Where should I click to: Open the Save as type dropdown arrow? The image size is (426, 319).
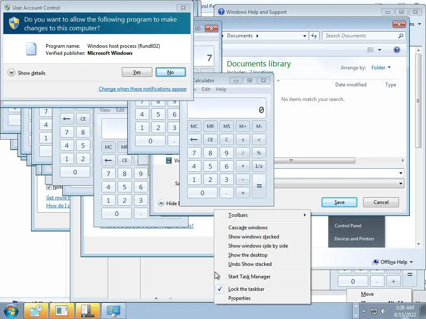pyautogui.click(x=401, y=184)
